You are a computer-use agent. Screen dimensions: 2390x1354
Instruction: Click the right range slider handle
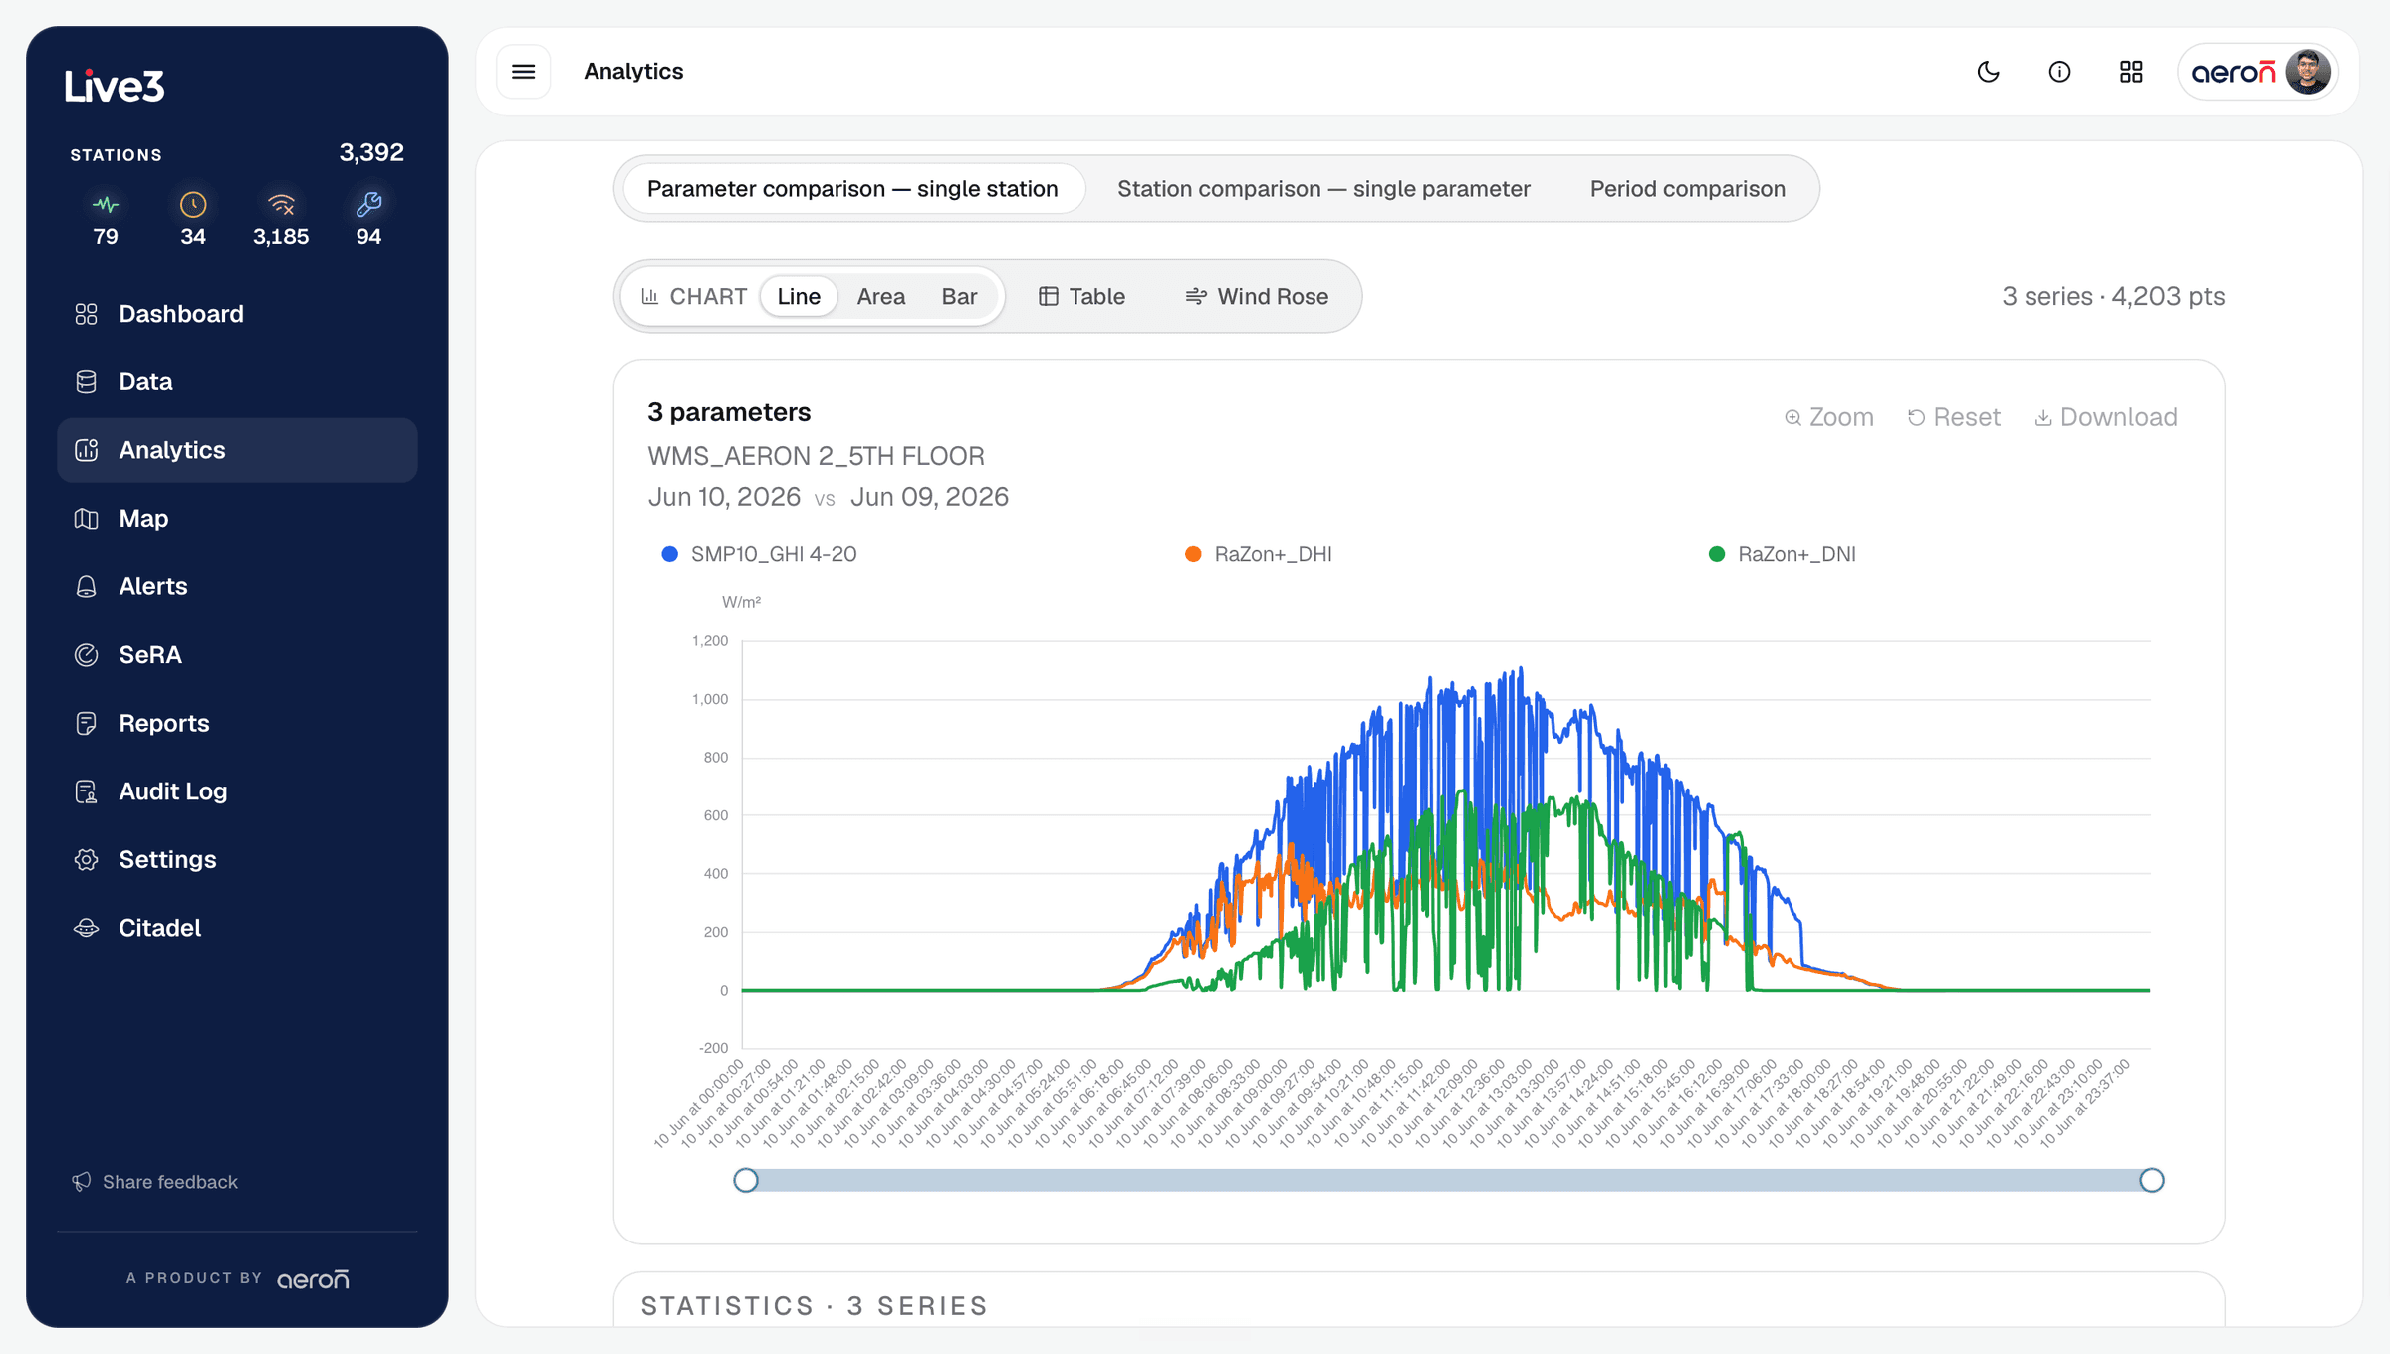click(2152, 1180)
